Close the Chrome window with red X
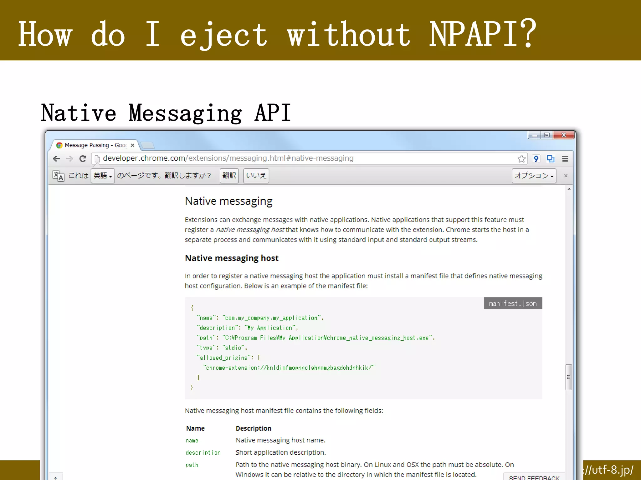This screenshot has width=641, height=480. click(x=564, y=135)
